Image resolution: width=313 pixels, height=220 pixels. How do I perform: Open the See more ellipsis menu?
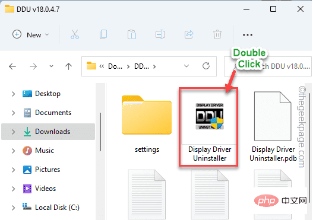pos(248,35)
